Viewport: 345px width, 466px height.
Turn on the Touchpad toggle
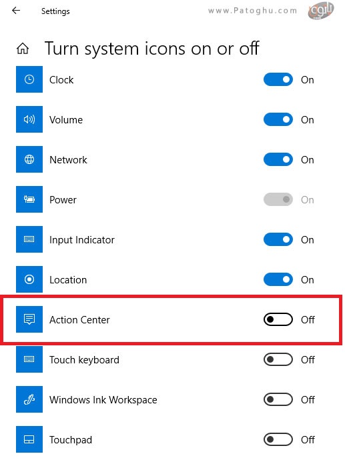click(x=278, y=439)
